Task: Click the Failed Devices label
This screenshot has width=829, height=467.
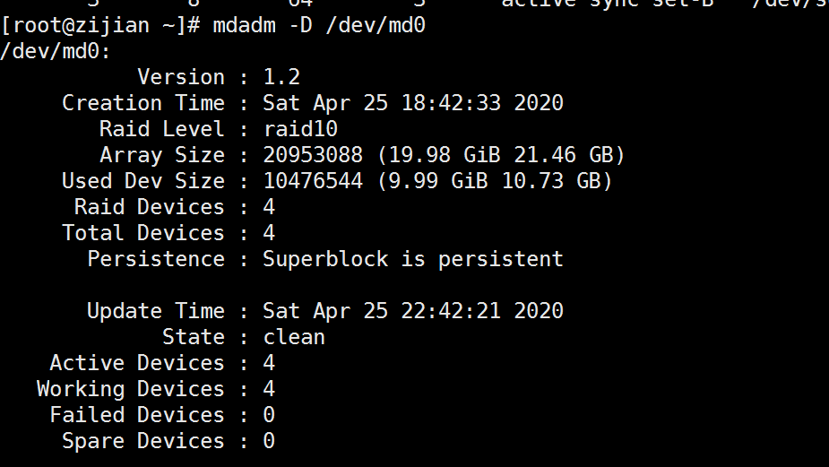Action: [x=136, y=415]
